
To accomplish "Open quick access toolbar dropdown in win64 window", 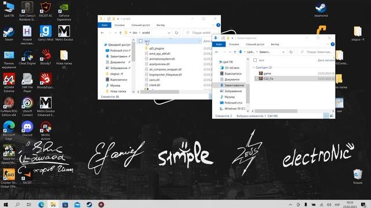I will [x=118, y=18].
